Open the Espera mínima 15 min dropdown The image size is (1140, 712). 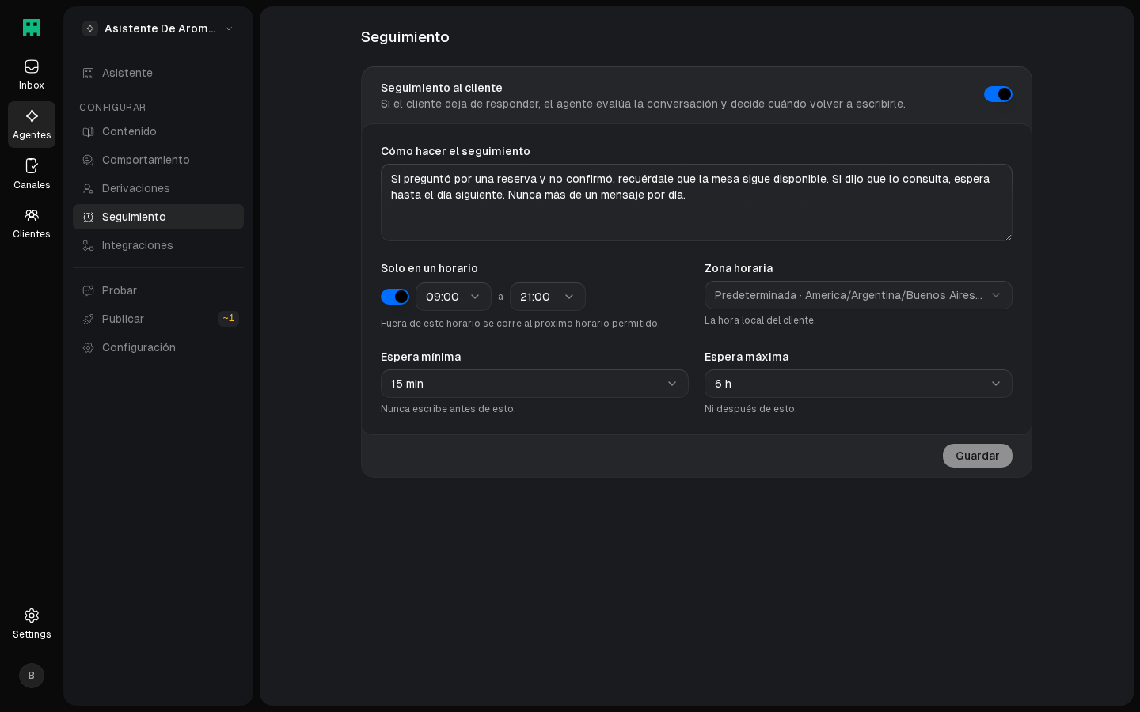coord(534,384)
